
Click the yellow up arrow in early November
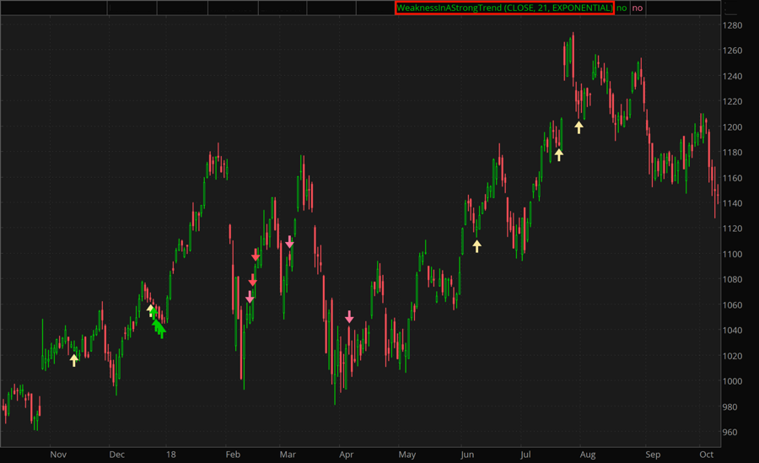point(74,360)
